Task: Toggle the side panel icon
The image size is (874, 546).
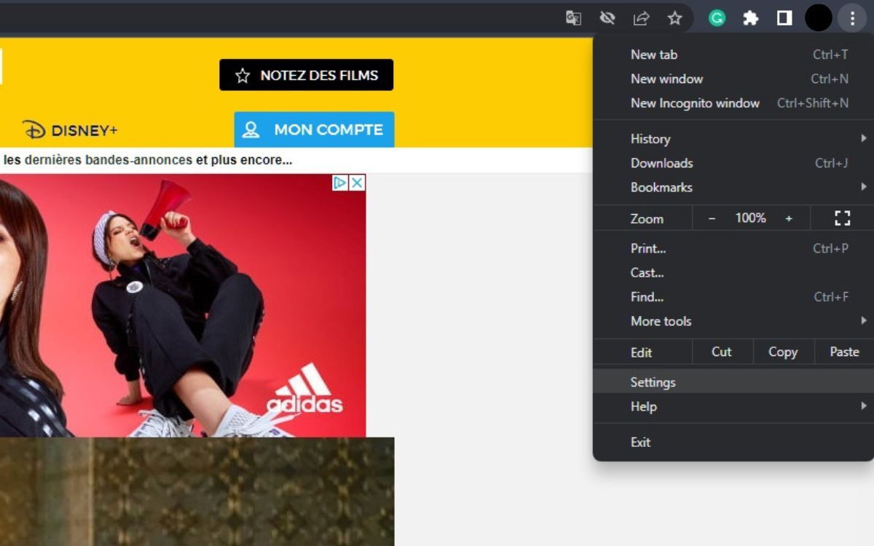Action: coord(784,18)
